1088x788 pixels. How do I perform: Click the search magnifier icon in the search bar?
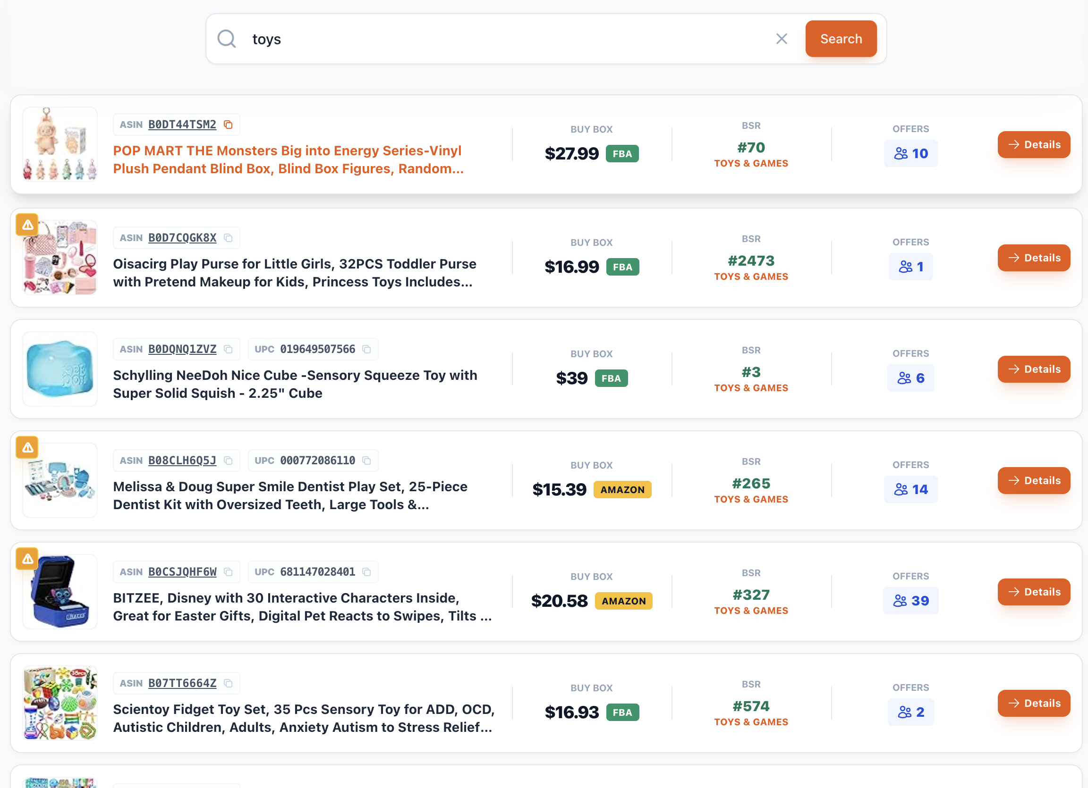226,39
